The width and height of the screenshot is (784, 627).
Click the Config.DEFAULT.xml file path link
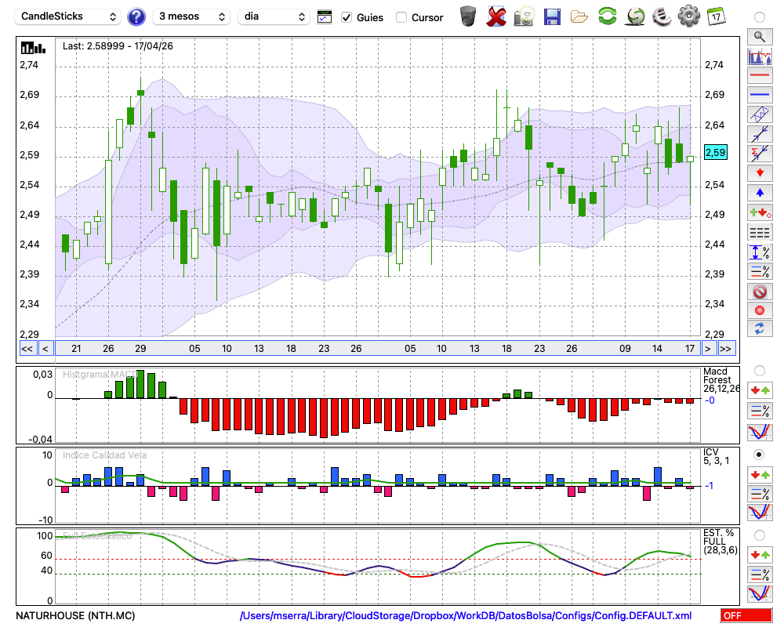pos(466,615)
